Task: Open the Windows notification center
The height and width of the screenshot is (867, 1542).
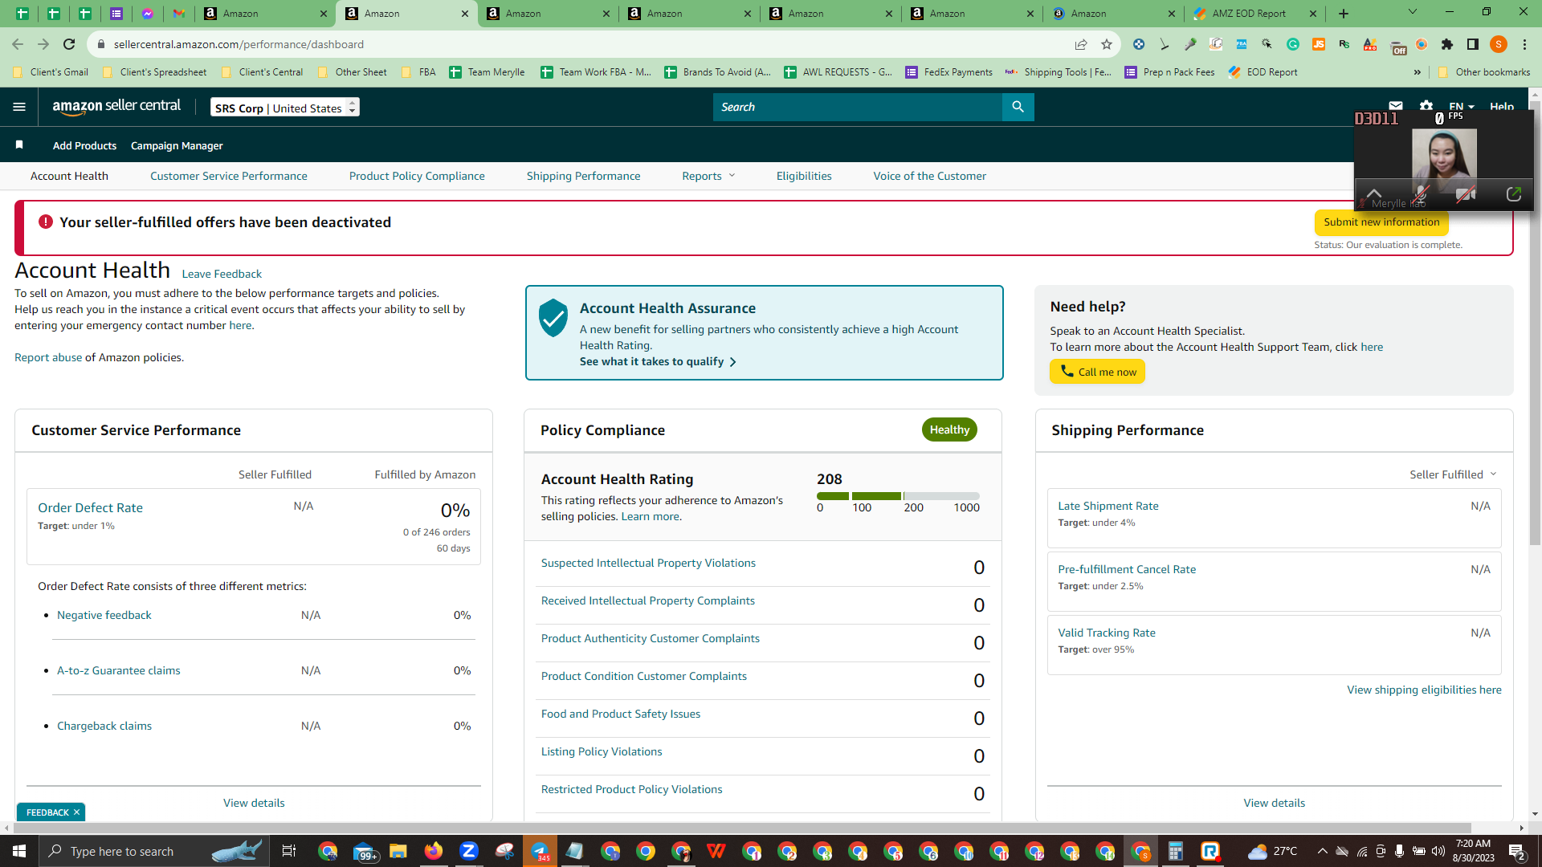Action: tap(1517, 852)
